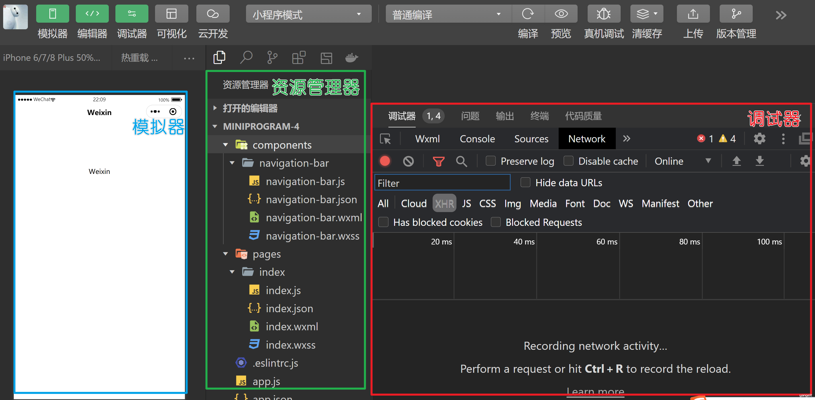Open the Search magnifier icon in sidebar
The height and width of the screenshot is (400, 815).
[x=246, y=58]
